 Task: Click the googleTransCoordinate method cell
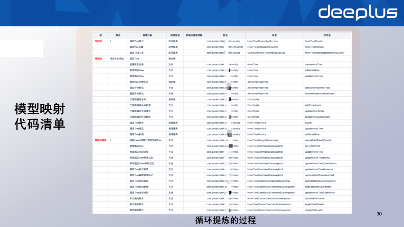317,117
